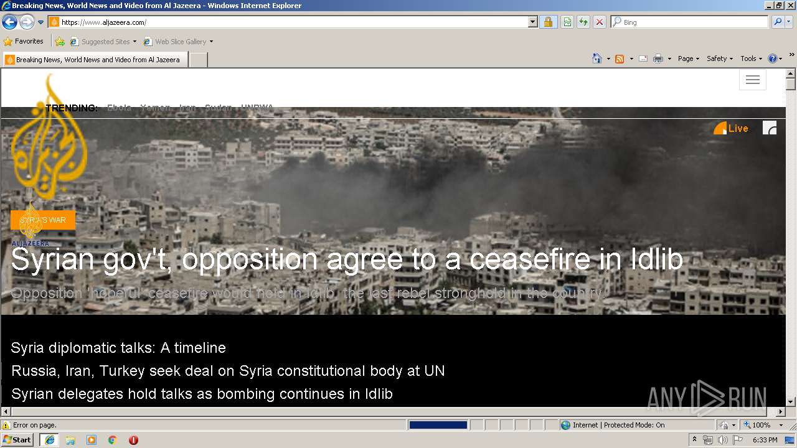The height and width of the screenshot is (448, 797).
Task: Open 'Syrian delegates hold talks' article
Action: (202, 394)
